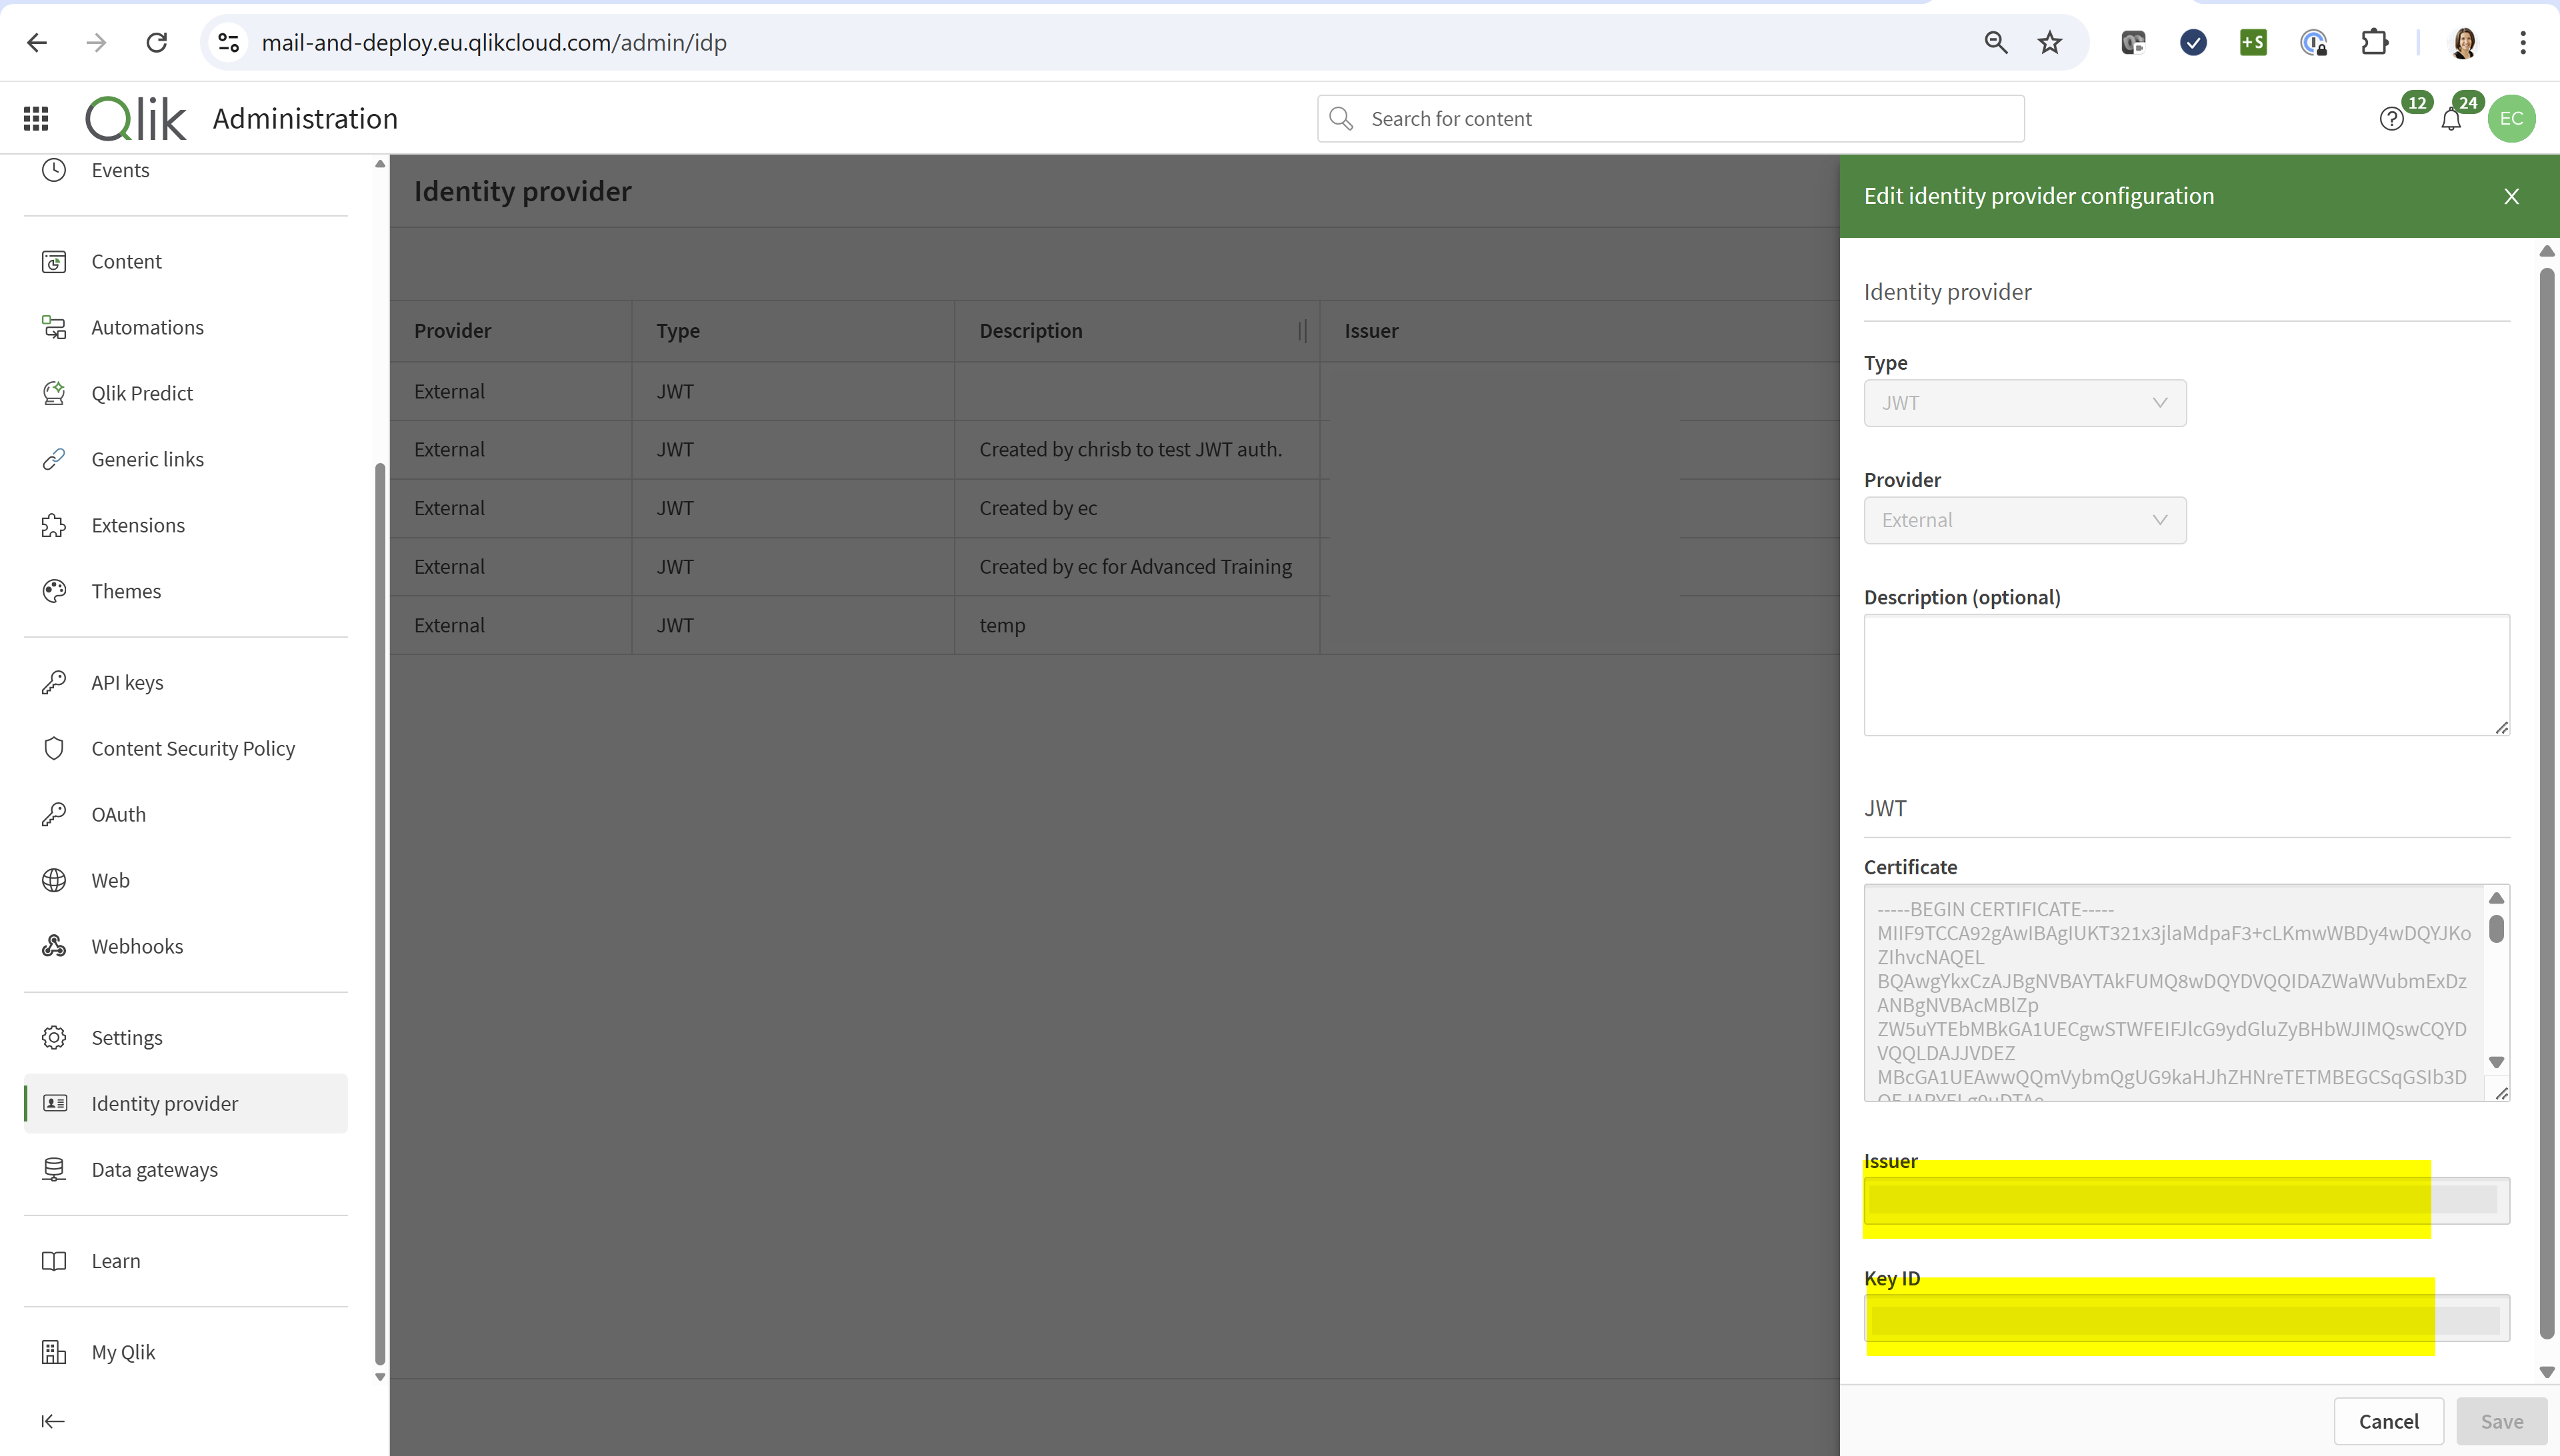Image resolution: width=2560 pixels, height=1456 pixels.
Task: Expand the Provider External dropdown
Action: click(2025, 520)
